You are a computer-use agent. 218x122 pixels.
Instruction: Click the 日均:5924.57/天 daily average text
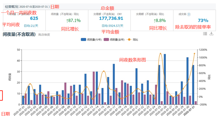112,26
